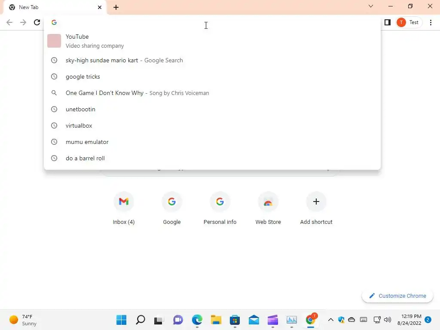
Task: Open weather widget showing 74°F Sunny
Action: click(x=23, y=320)
